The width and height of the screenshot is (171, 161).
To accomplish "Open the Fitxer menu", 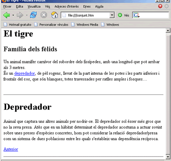I will tap(8, 6).
